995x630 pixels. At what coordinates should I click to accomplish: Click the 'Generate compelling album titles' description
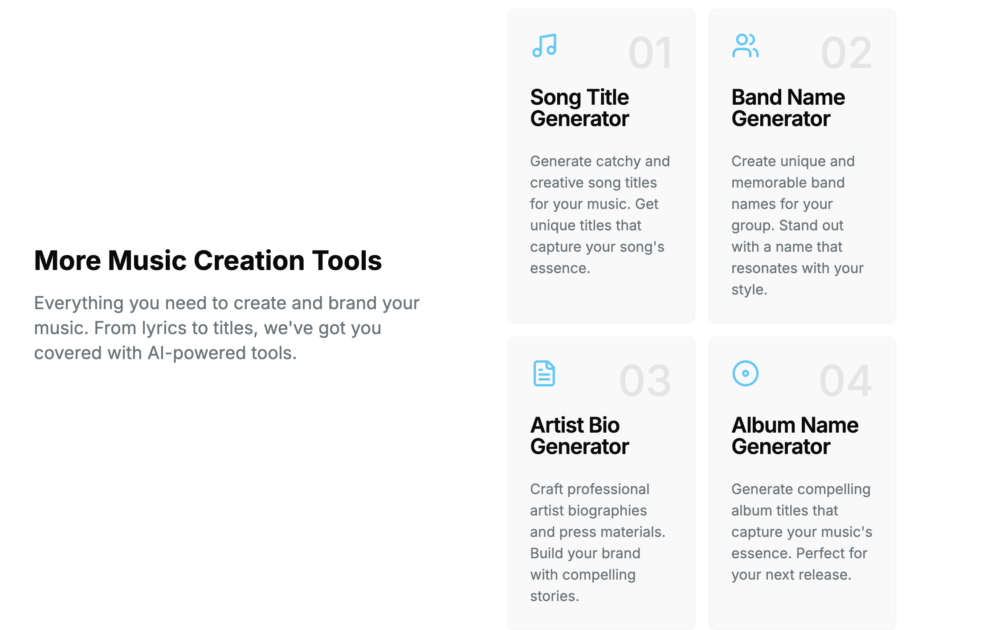pyautogui.click(x=801, y=532)
